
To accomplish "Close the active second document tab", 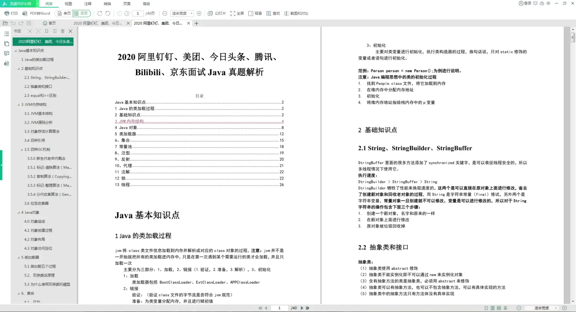I will (189, 23).
